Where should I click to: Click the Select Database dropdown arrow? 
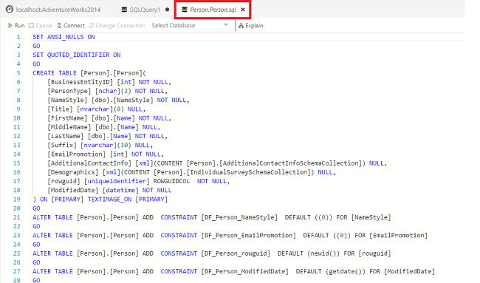[x=226, y=25]
